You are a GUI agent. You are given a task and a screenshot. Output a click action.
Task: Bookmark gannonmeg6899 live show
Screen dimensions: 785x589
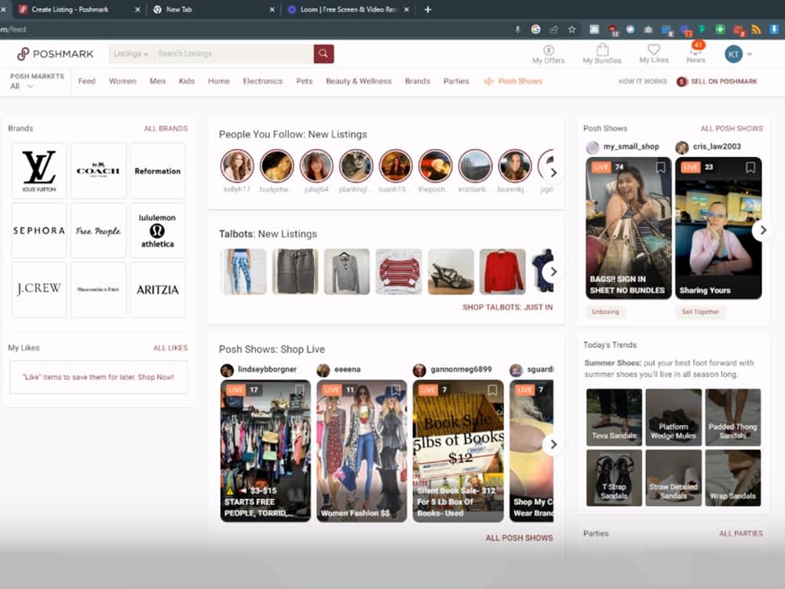coord(492,390)
